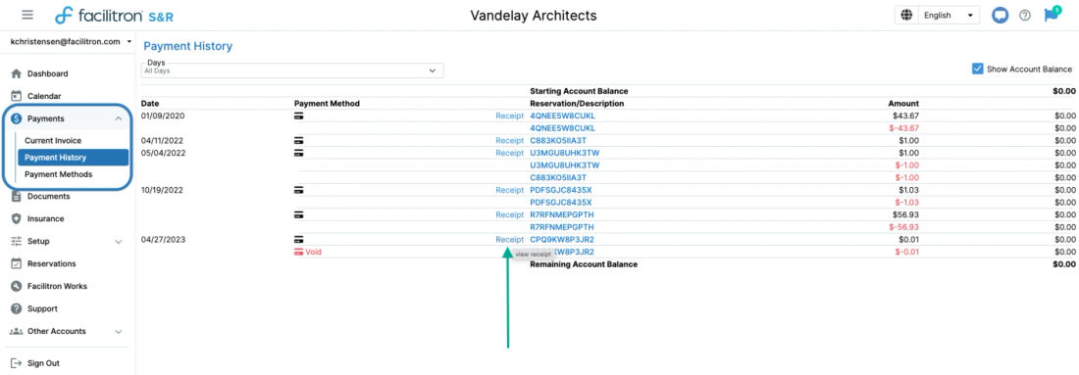Open reservation link PDFSGJC8435X

coord(561,190)
